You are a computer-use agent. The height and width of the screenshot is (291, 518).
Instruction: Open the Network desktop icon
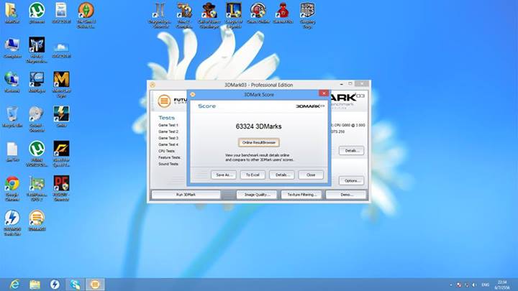coord(12,83)
